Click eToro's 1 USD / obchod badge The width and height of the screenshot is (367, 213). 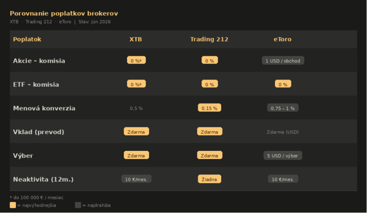[x=283, y=61]
